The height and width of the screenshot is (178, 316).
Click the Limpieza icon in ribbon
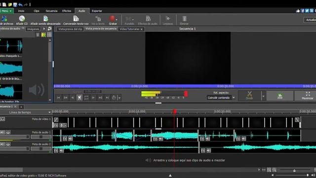168,19
